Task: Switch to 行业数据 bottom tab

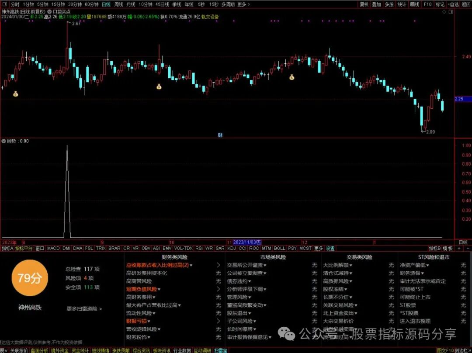Action: (182, 350)
